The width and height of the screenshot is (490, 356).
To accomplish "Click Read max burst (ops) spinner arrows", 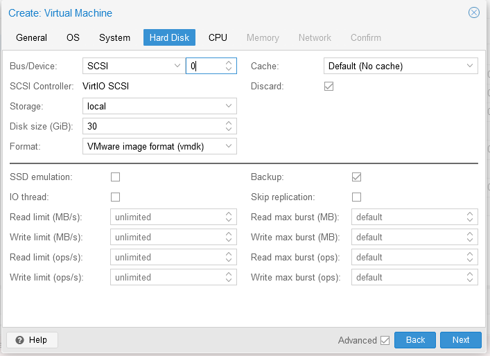I will point(470,257).
